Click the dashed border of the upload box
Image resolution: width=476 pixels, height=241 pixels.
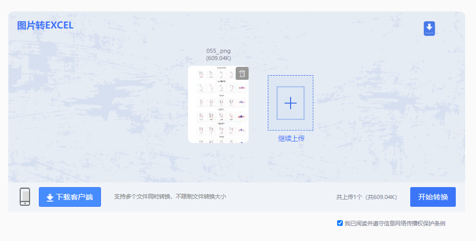(291, 76)
